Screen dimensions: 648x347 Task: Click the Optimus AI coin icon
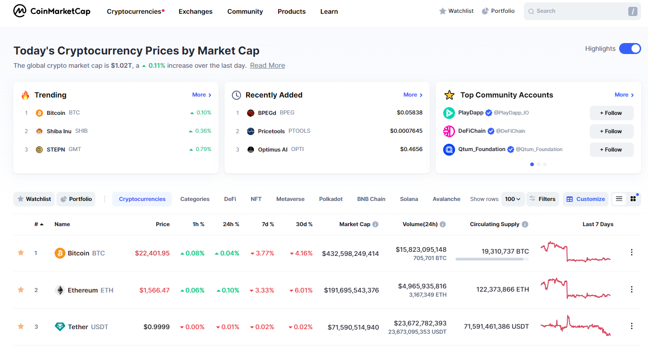click(251, 150)
